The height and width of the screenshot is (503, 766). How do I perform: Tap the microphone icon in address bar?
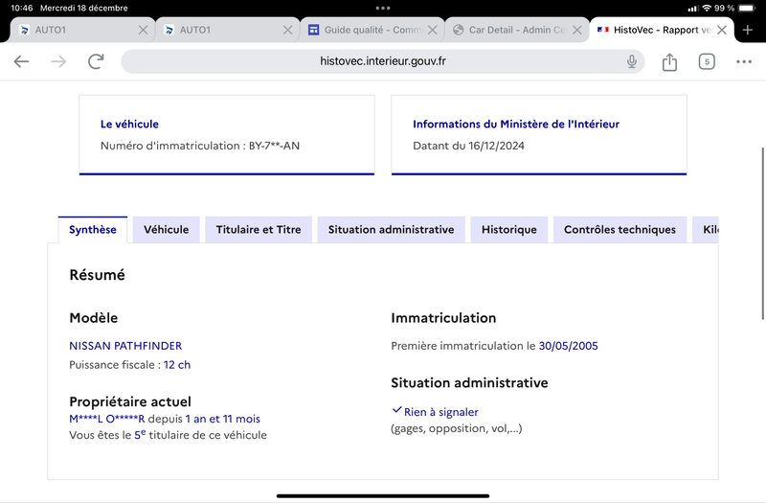pyautogui.click(x=632, y=61)
